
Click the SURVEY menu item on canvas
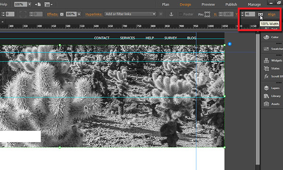pos(171,38)
